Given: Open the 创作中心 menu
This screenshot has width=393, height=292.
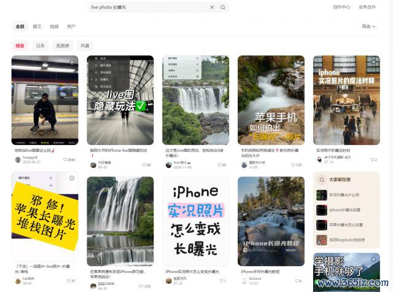Looking at the screenshot, I should 341,7.
